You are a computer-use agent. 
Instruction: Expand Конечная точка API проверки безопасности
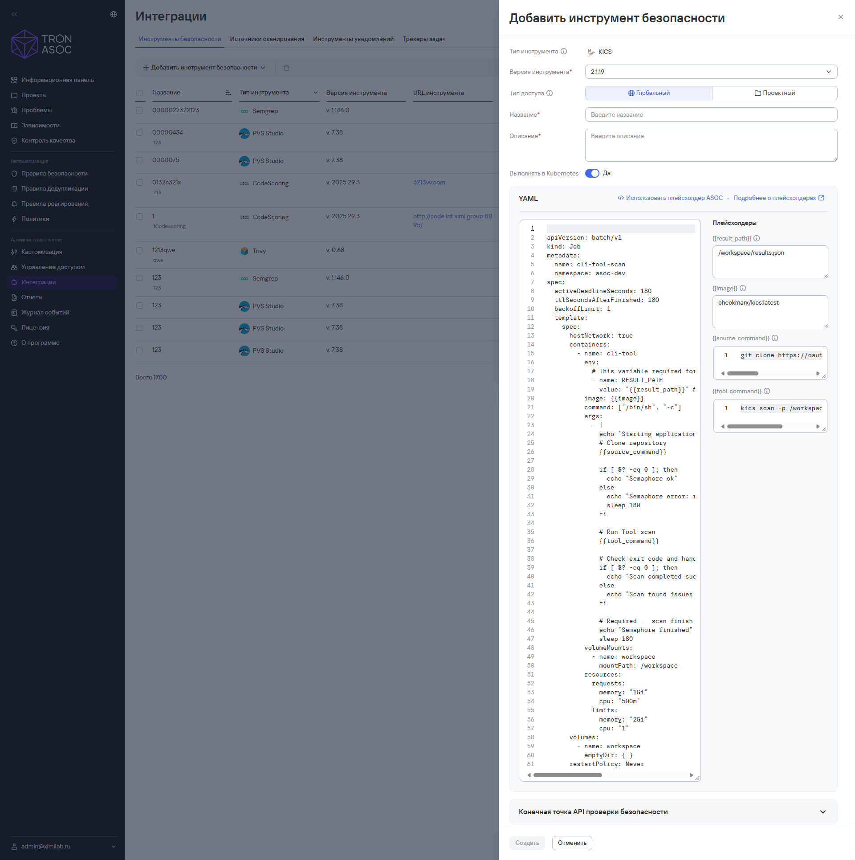tap(673, 812)
